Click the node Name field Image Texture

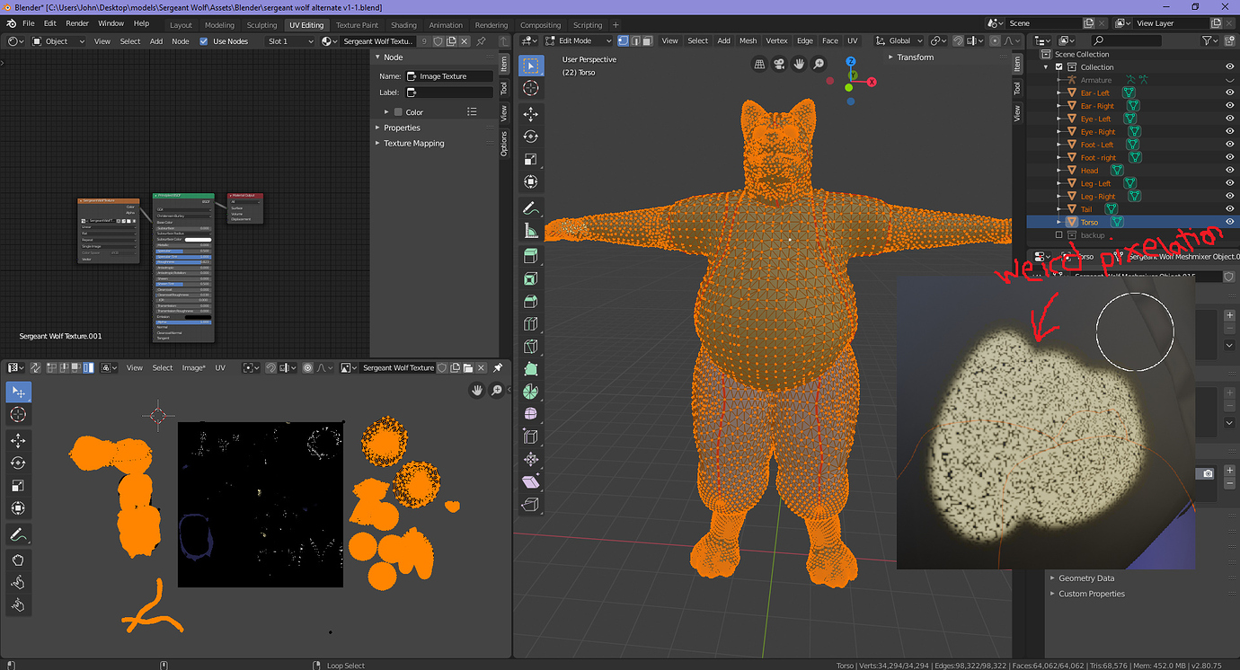(448, 76)
